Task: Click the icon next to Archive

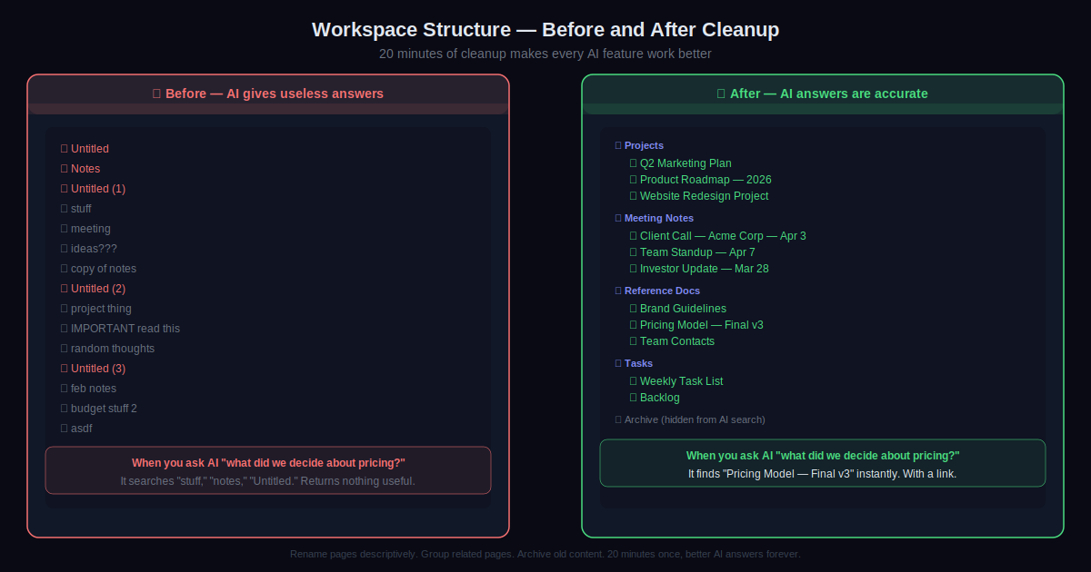Action: (618, 419)
